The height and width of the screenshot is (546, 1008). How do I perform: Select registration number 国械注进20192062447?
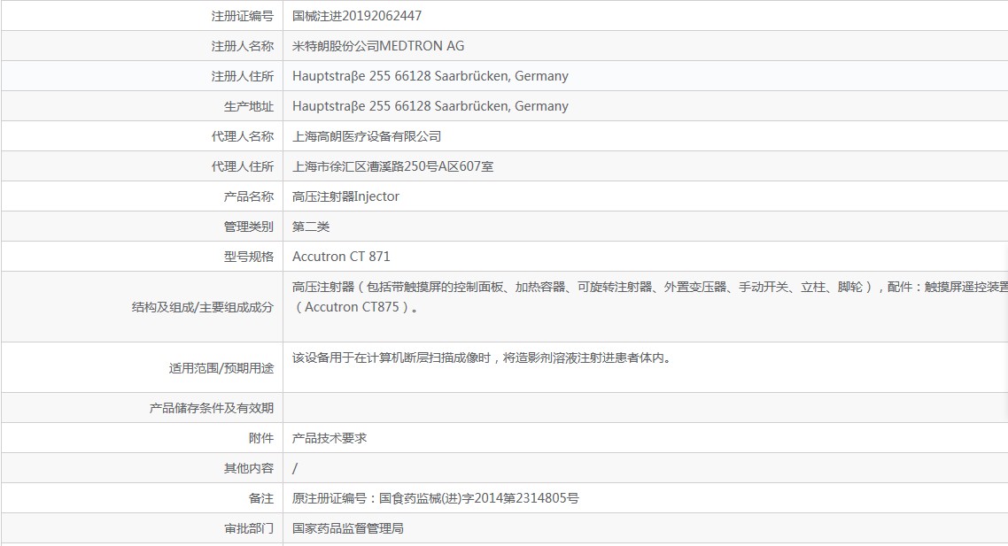(357, 16)
